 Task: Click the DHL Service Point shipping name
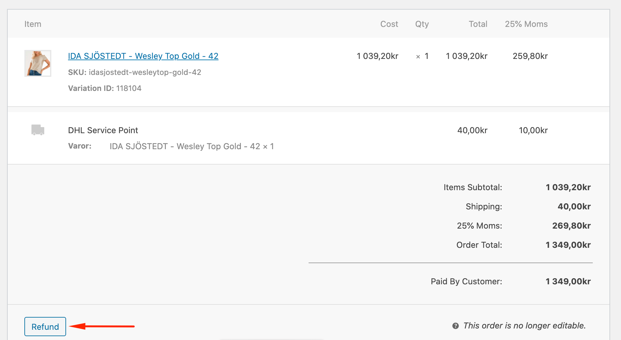(103, 130)
